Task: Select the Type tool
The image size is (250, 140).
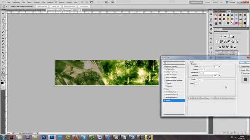Action: click(3, 59)
